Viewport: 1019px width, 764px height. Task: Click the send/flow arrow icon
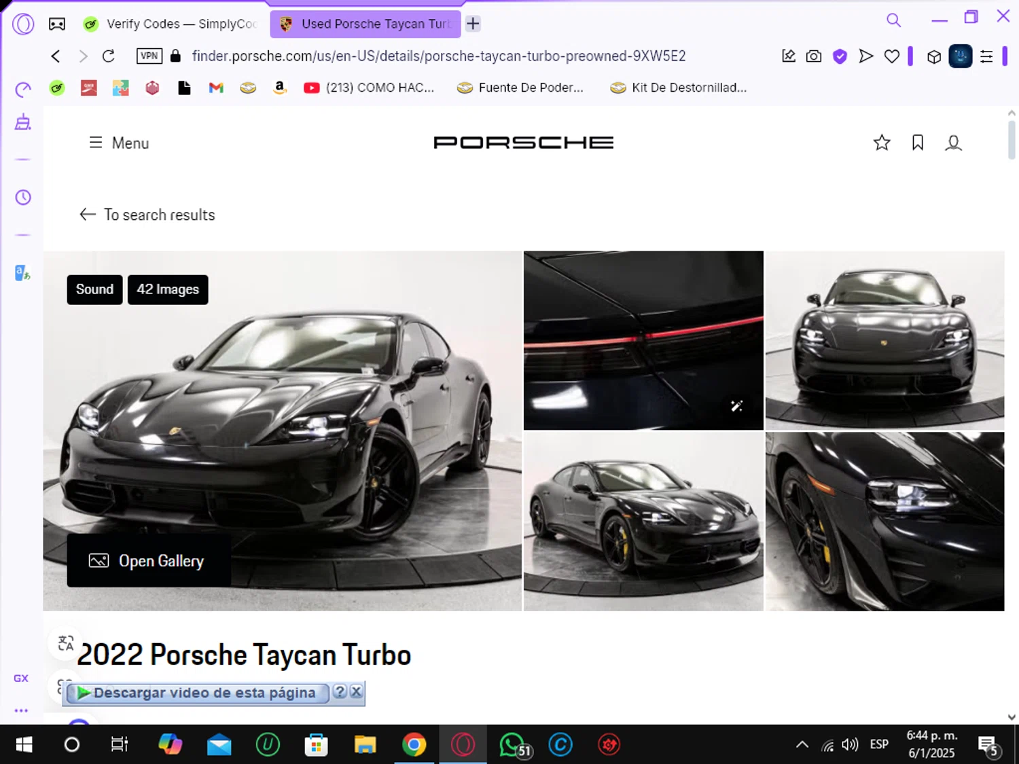tap(866, 56)
